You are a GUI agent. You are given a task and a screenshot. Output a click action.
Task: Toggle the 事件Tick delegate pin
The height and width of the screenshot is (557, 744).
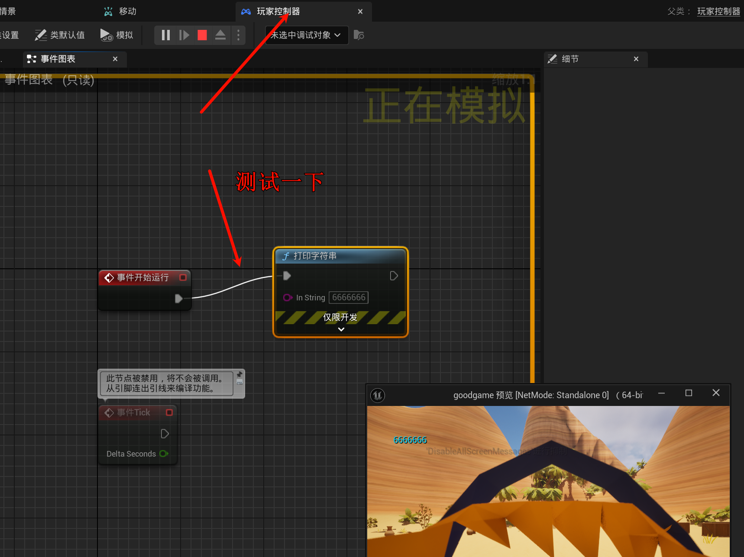(169, 412)
